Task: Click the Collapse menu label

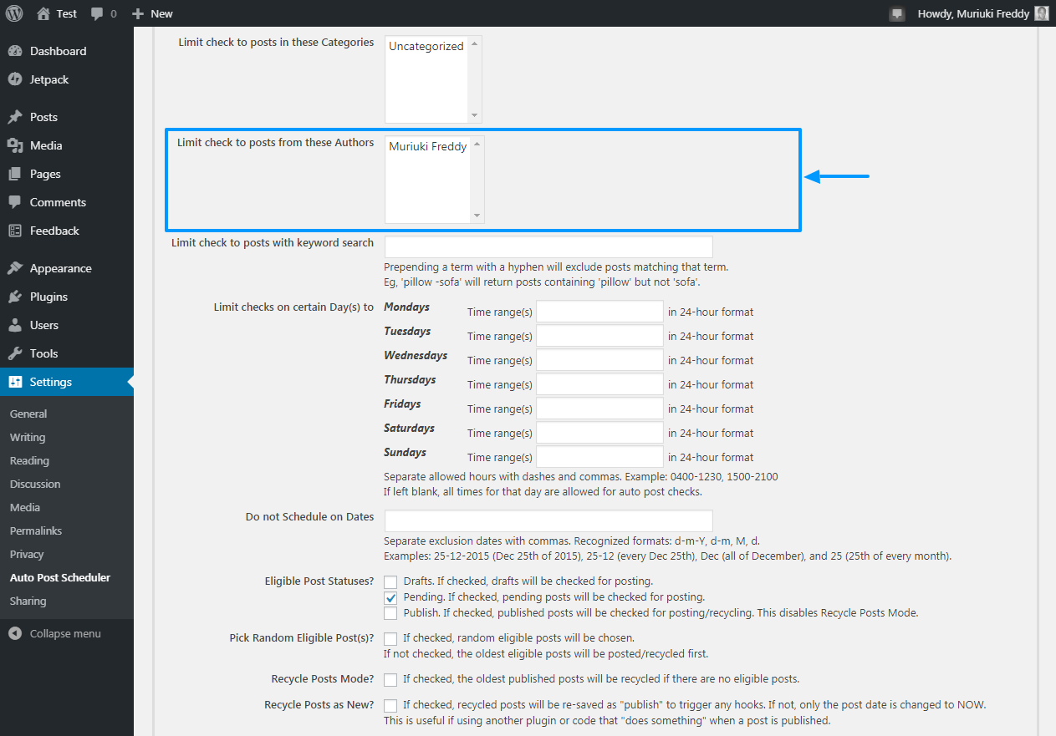Action: 65,633
